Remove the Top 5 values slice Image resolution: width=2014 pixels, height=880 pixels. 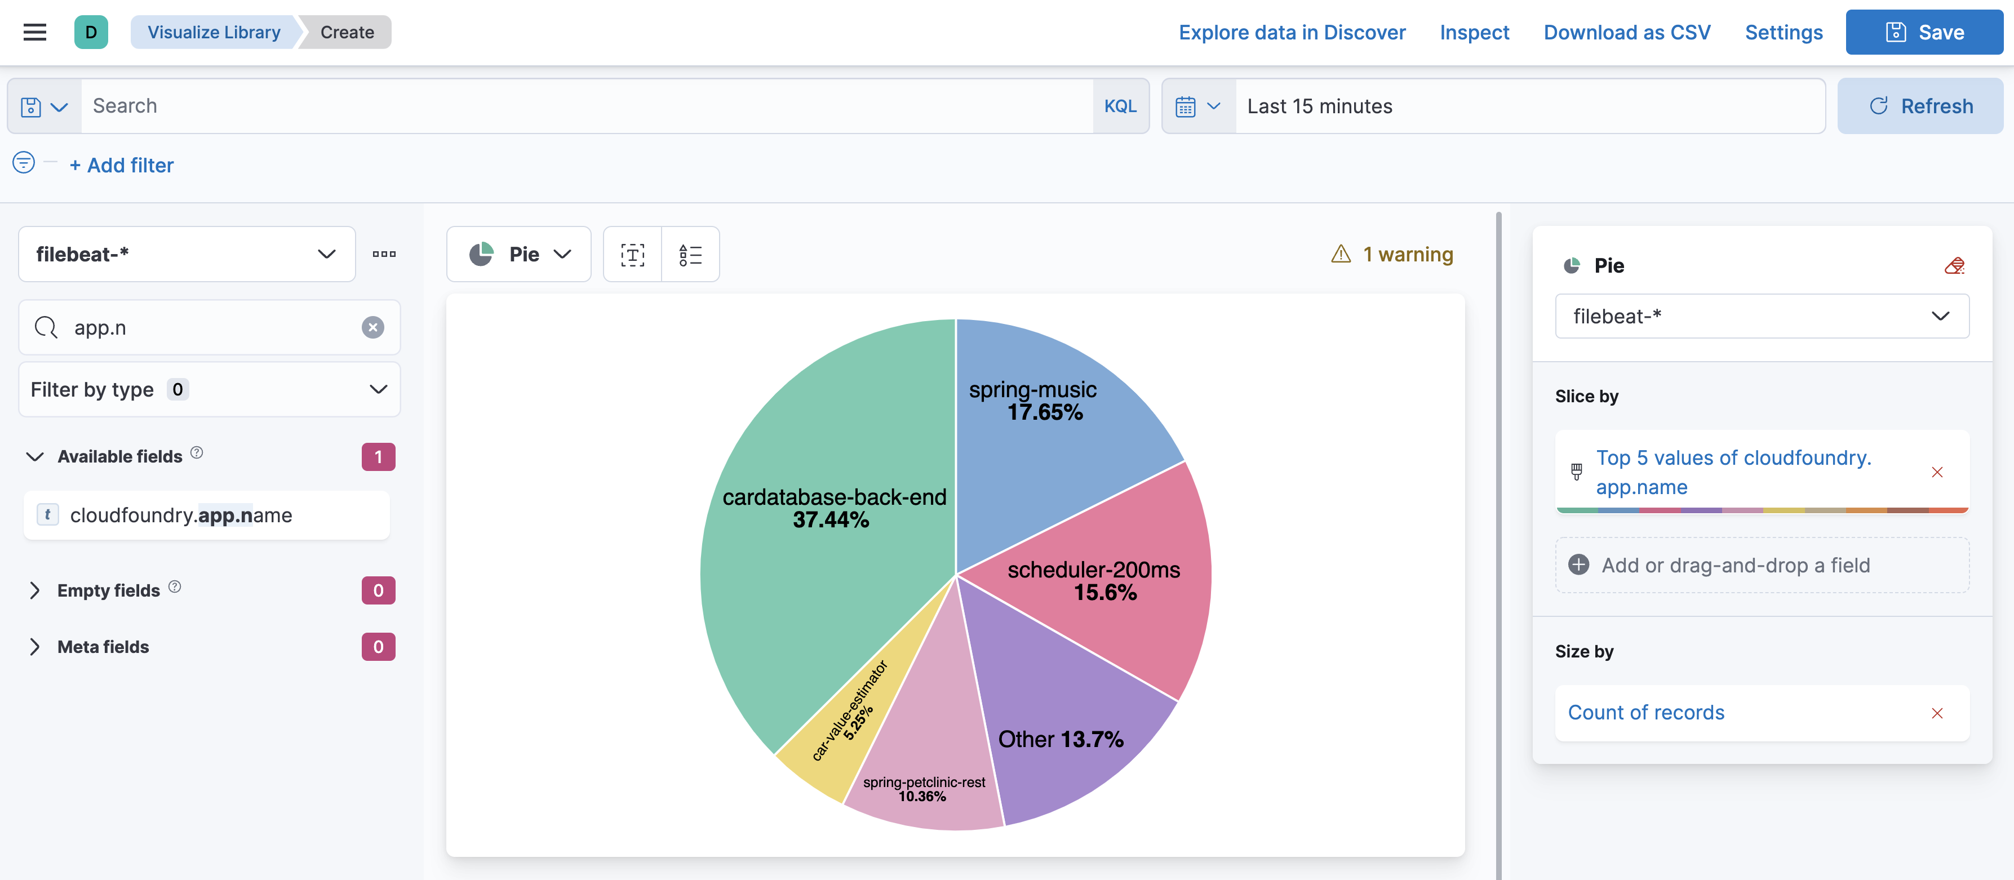pos(1937,472)
